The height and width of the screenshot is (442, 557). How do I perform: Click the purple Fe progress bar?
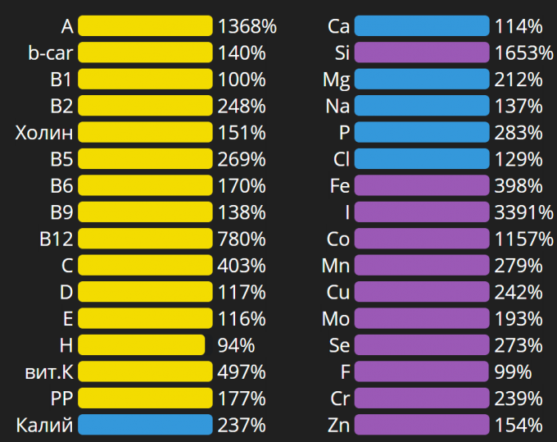pyautogui.click(x=422, y=186)
